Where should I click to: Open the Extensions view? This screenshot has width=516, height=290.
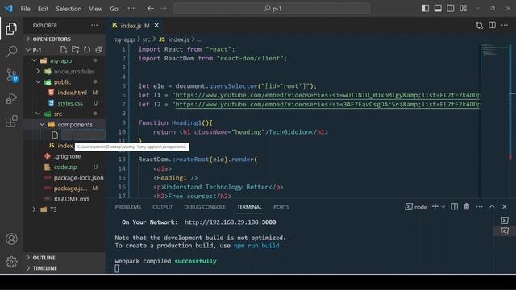click(11, 122)
